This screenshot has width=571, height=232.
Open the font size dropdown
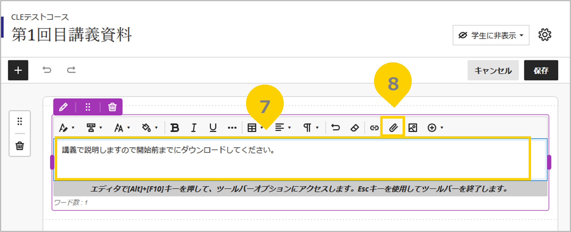tap(122, 128)
